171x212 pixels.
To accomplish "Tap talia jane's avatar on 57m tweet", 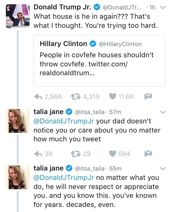I will coord(18,121).
